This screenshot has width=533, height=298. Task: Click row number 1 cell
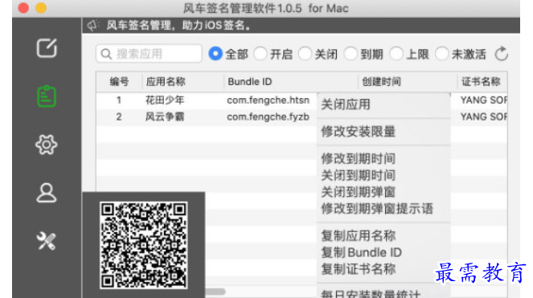(119, 100)
